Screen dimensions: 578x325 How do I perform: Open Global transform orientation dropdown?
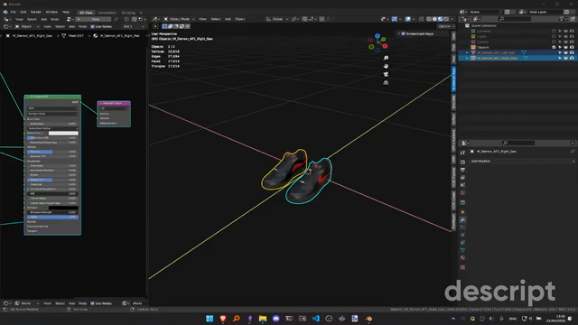tap(277, 19)
